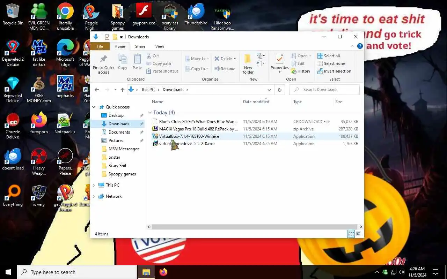This screenshot has width=447, height=279.
Task: Open Firefox from the taskbar
Action: [x=163, y=272]
